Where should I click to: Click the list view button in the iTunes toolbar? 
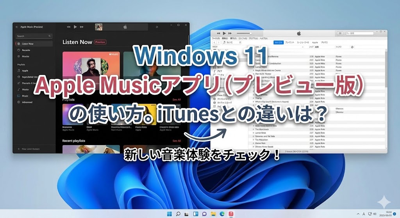pos(340,34)
